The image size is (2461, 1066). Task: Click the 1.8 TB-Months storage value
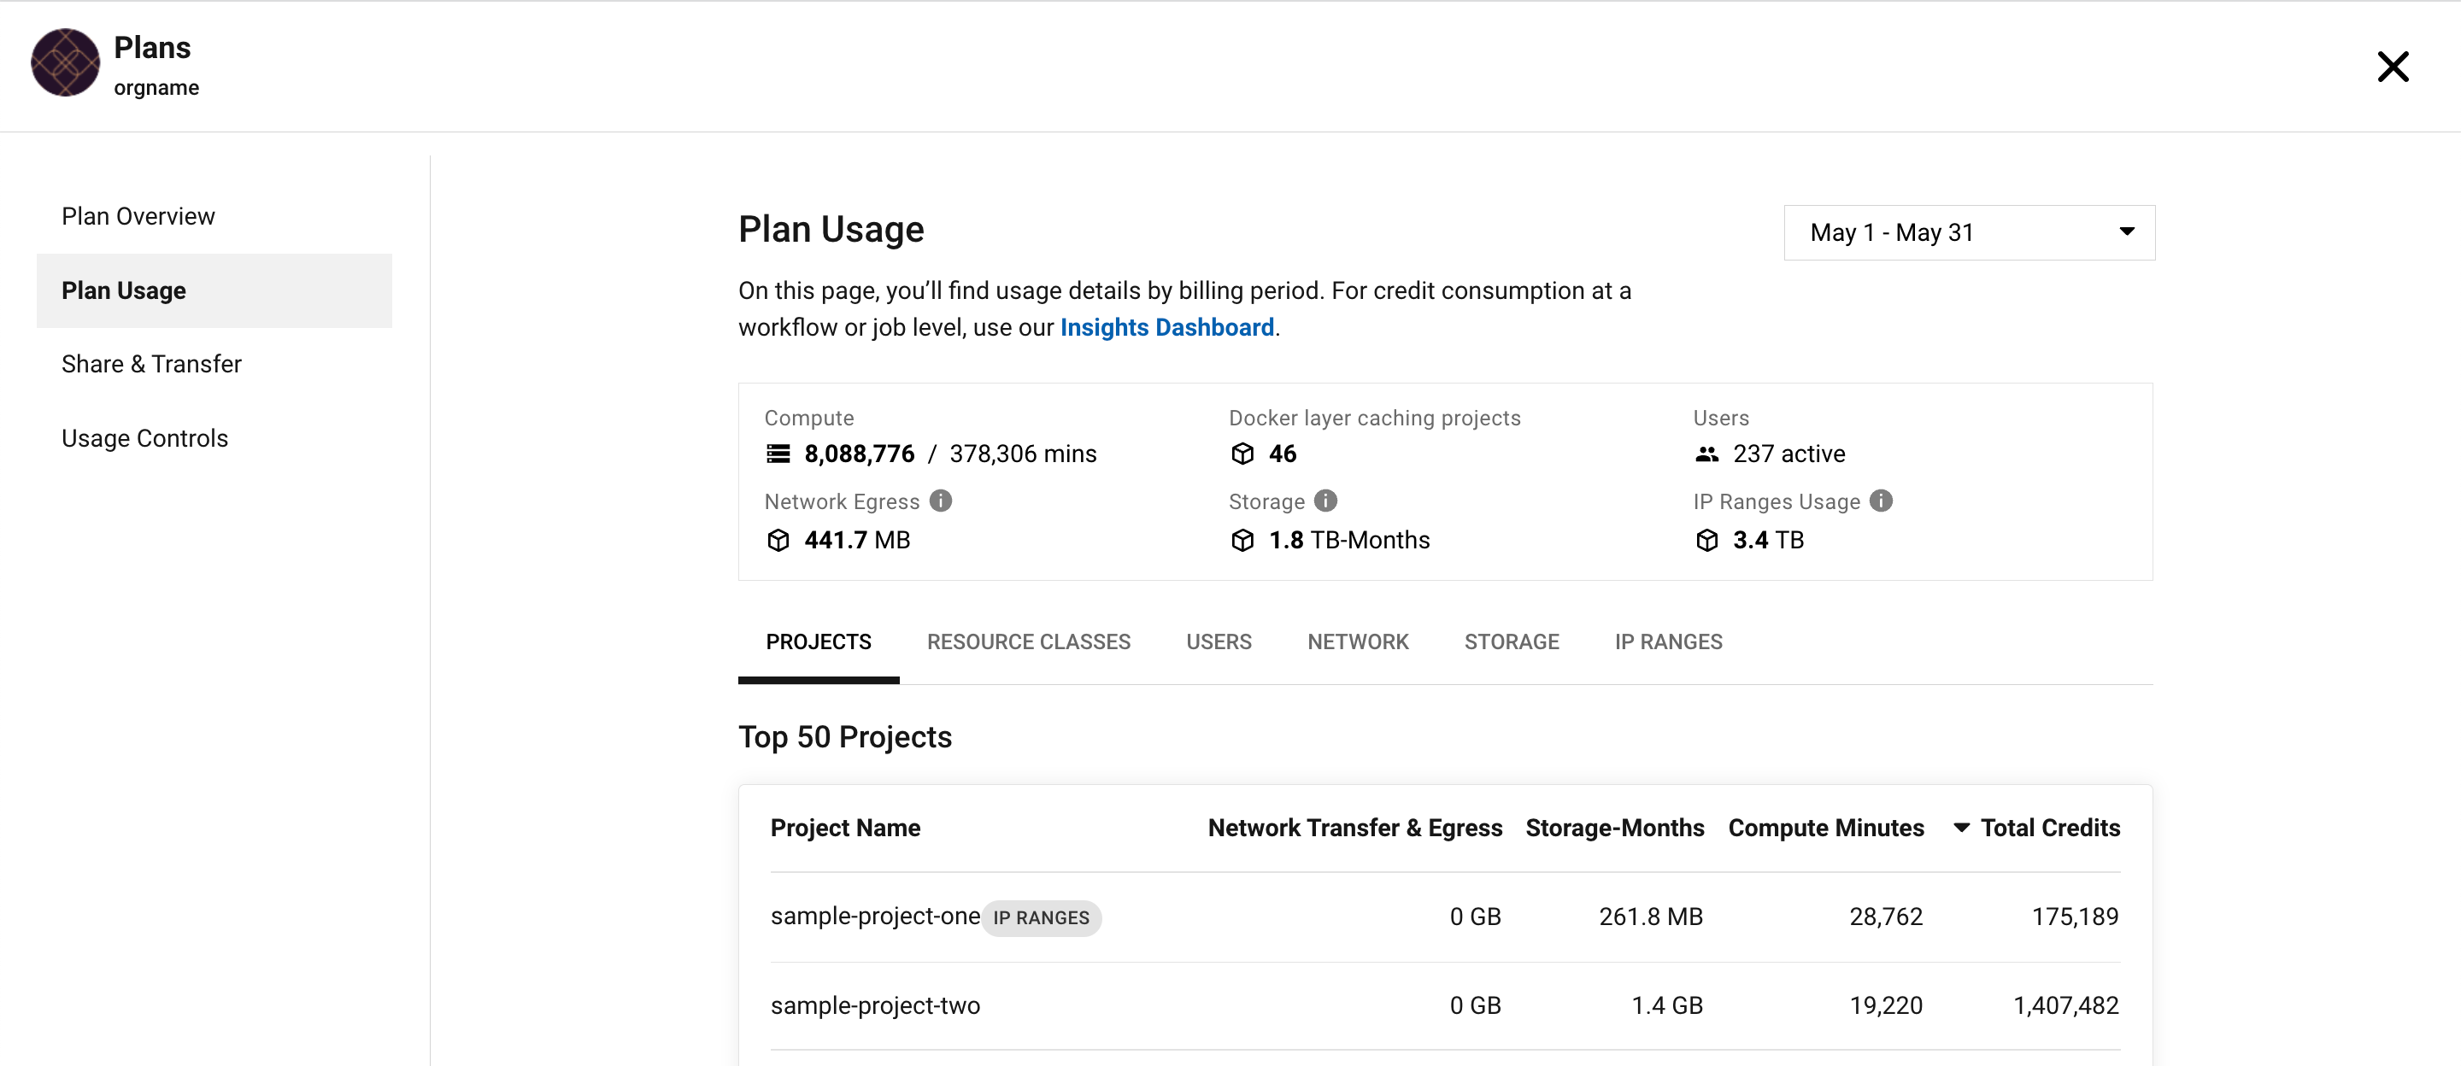coord(1349,541)
